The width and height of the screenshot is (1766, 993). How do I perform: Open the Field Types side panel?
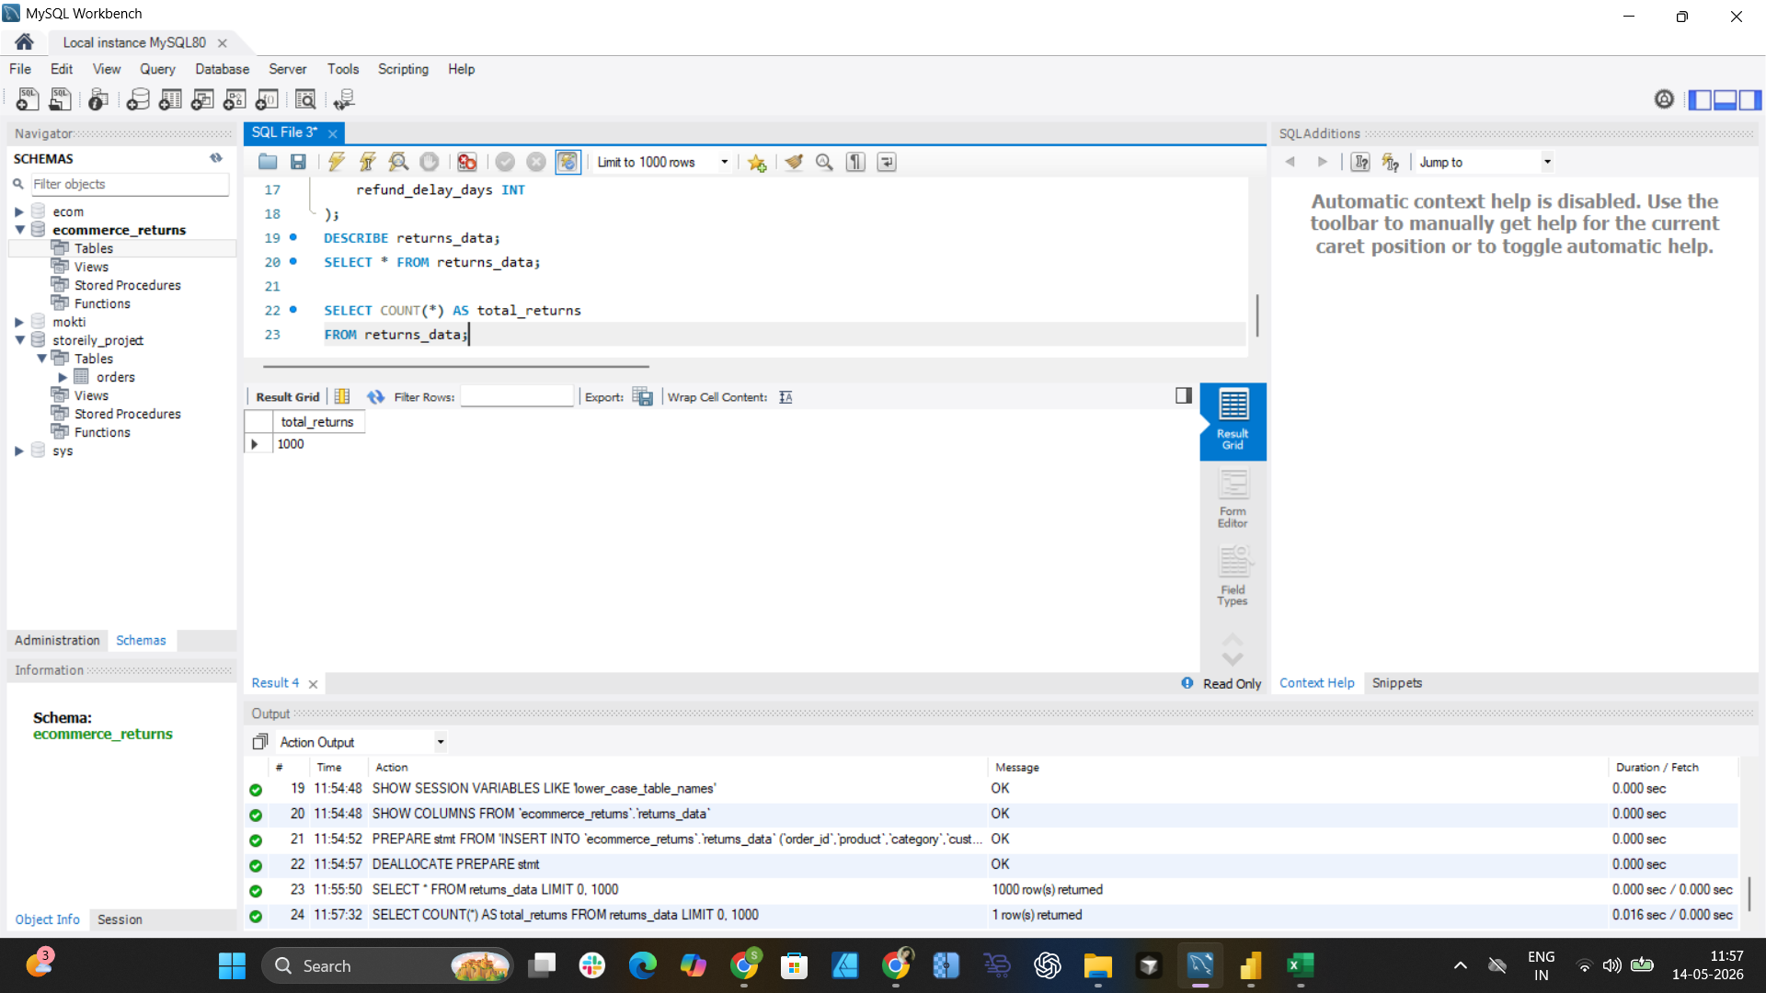point(1233,576)
